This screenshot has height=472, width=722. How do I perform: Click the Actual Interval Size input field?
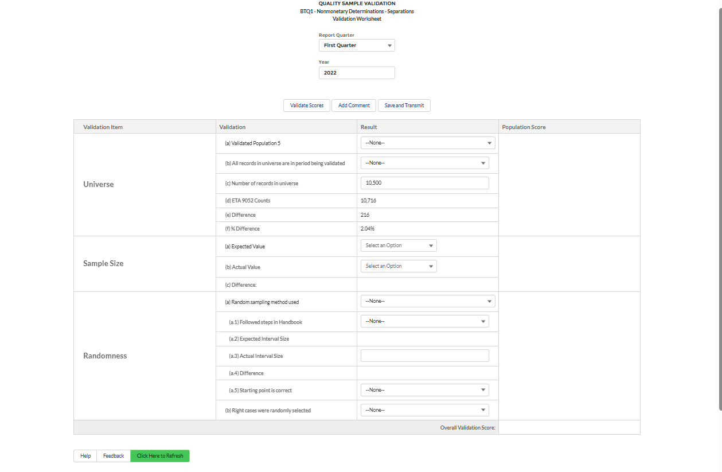click(x=424, y=356)
